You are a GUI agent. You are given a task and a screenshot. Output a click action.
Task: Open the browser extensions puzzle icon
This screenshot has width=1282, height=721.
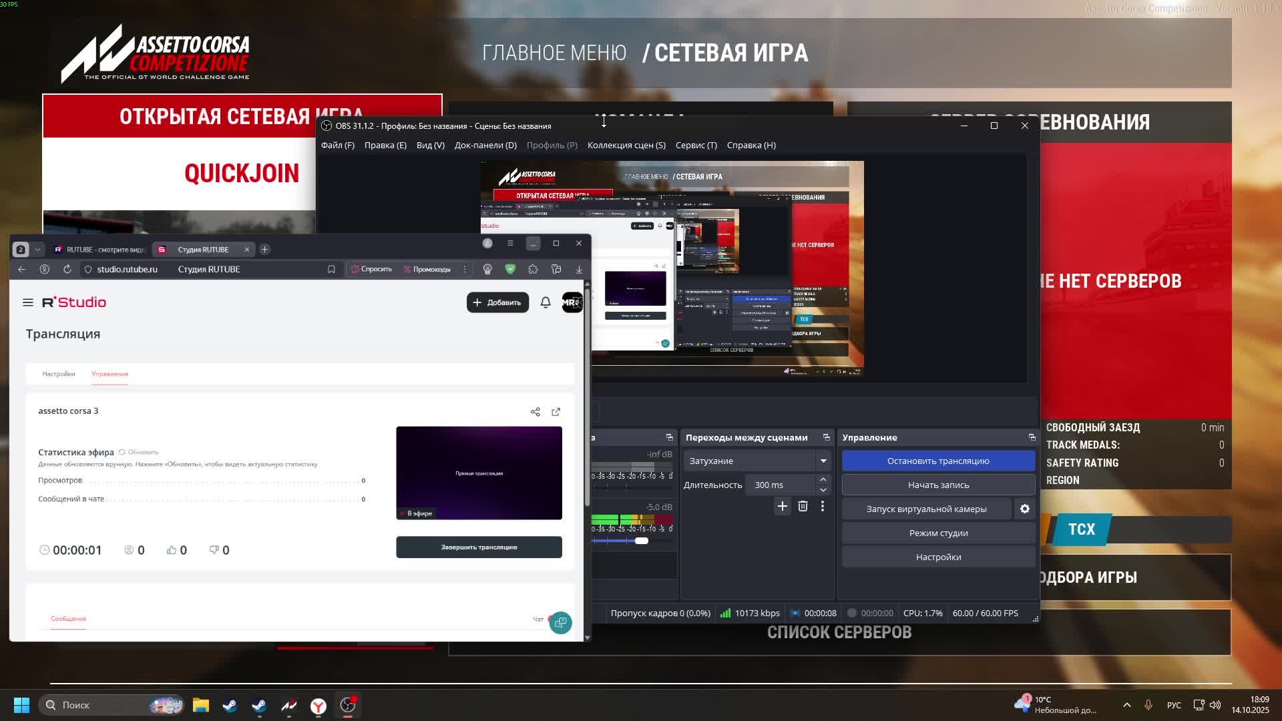tap(533, 269)
